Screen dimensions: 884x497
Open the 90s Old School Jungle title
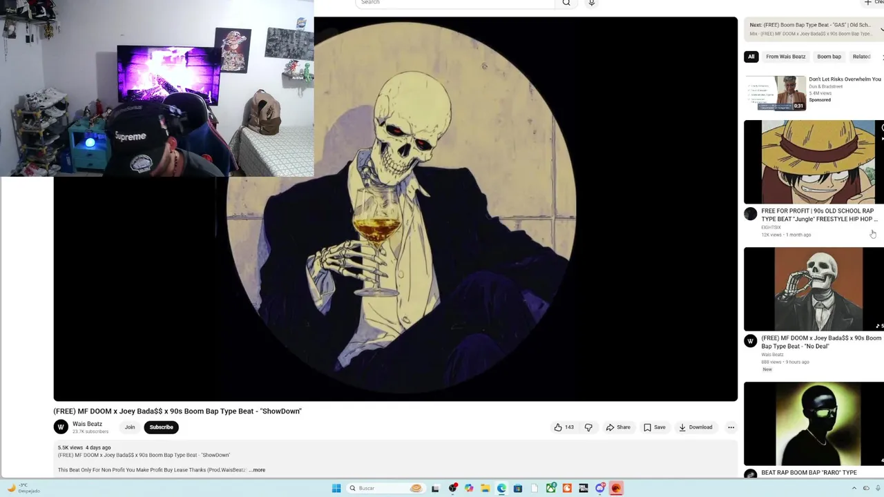pyautogui.click(x=819, y=215)
